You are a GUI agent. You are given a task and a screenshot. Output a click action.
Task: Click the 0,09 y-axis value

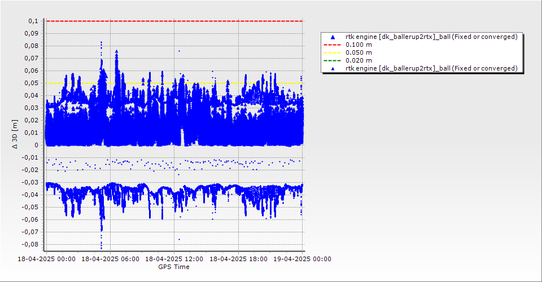[32, 33]
